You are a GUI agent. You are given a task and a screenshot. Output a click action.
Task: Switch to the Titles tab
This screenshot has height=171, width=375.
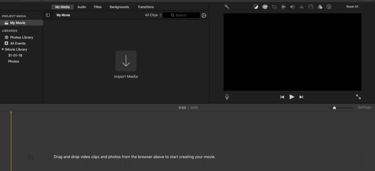[x=97, y=7]
